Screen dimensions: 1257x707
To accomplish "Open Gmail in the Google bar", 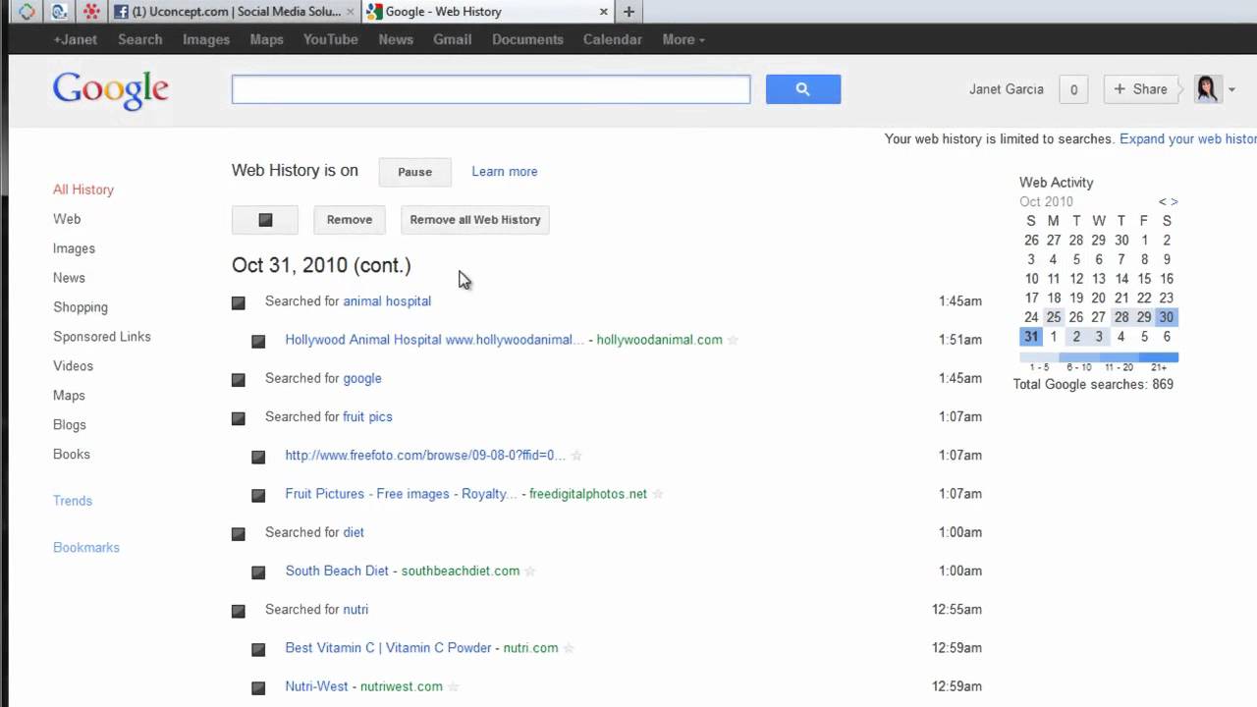I will 453,39.
